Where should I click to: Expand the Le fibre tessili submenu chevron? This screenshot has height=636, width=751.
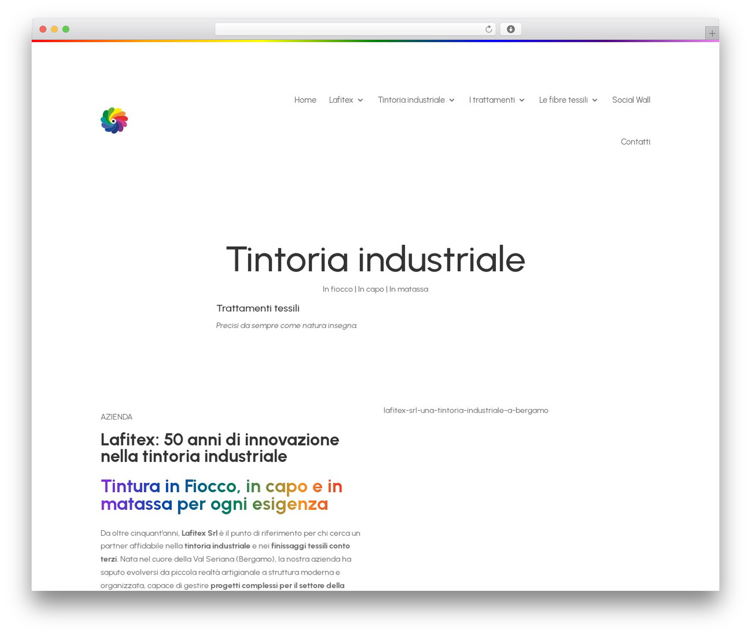point(594,100)
